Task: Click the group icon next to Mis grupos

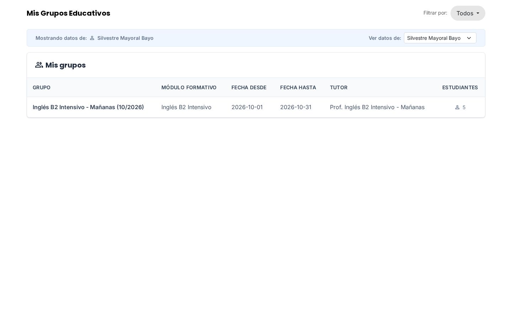Action: (x=39, y=65)
